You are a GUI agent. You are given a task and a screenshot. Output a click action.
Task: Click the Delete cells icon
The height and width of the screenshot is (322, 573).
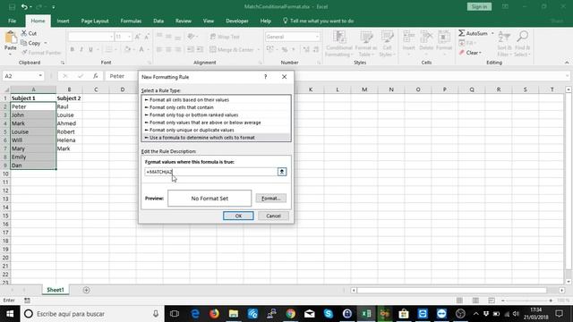coord(426,38)
